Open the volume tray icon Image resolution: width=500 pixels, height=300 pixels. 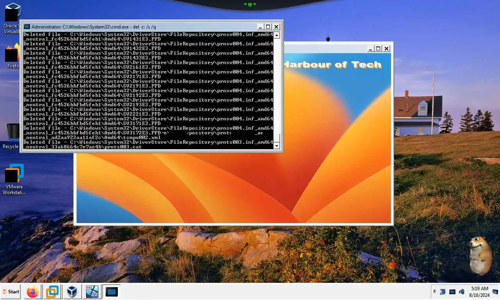462,292
